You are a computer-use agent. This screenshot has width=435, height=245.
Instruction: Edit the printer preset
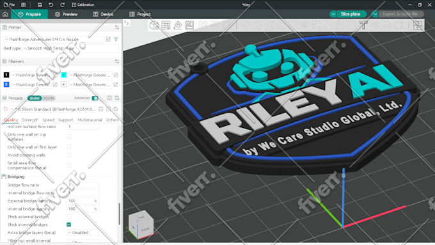(108, 40)
